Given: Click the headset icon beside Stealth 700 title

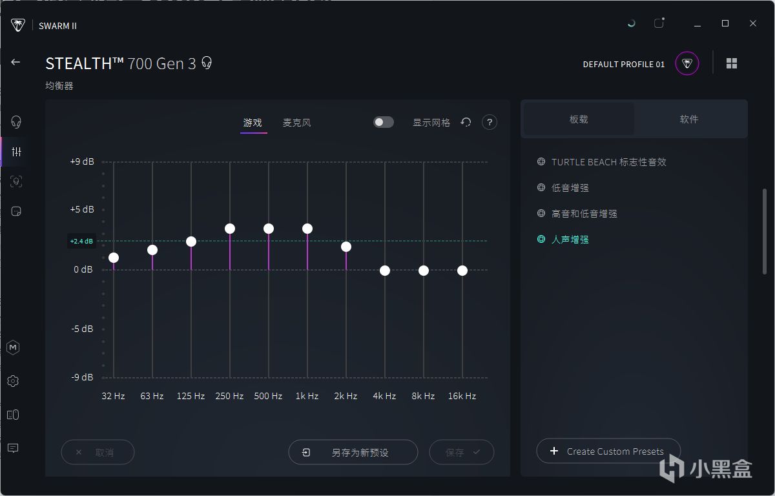Looking at the screenshot, I should tap(207, 63).
